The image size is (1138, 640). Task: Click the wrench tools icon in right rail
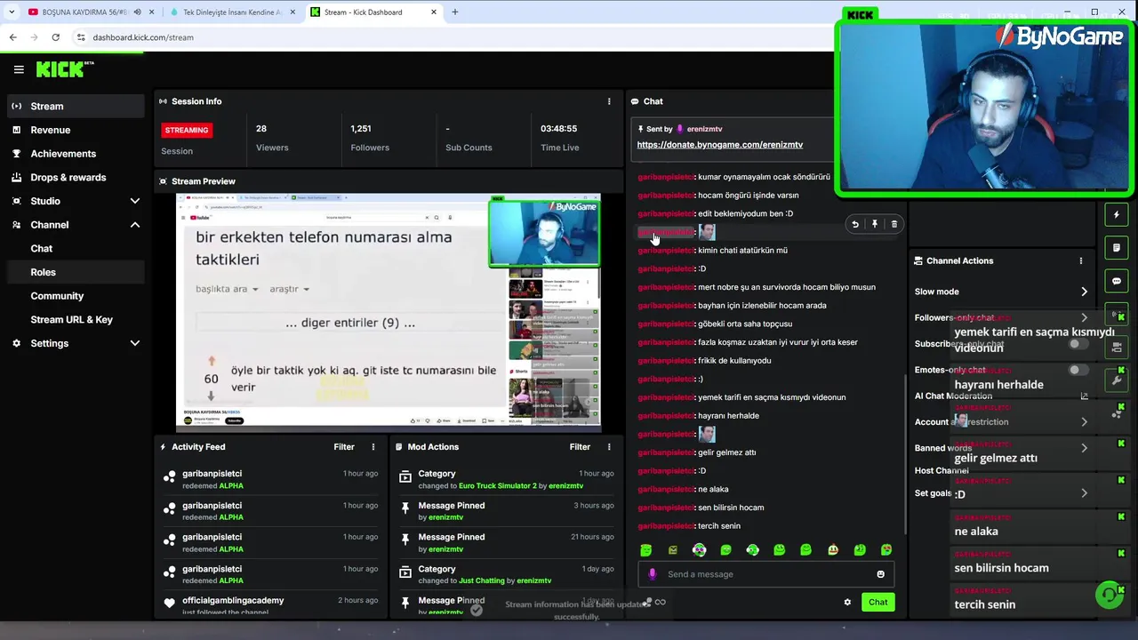(x=1117, y=380)
